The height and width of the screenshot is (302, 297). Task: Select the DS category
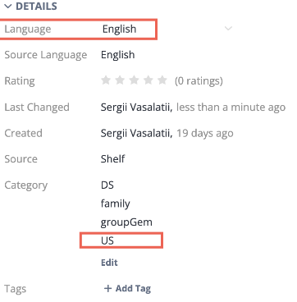tap(107, 185)
